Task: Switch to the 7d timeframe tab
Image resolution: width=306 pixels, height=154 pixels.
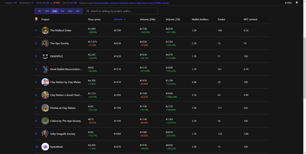Action: pos(62,11)
